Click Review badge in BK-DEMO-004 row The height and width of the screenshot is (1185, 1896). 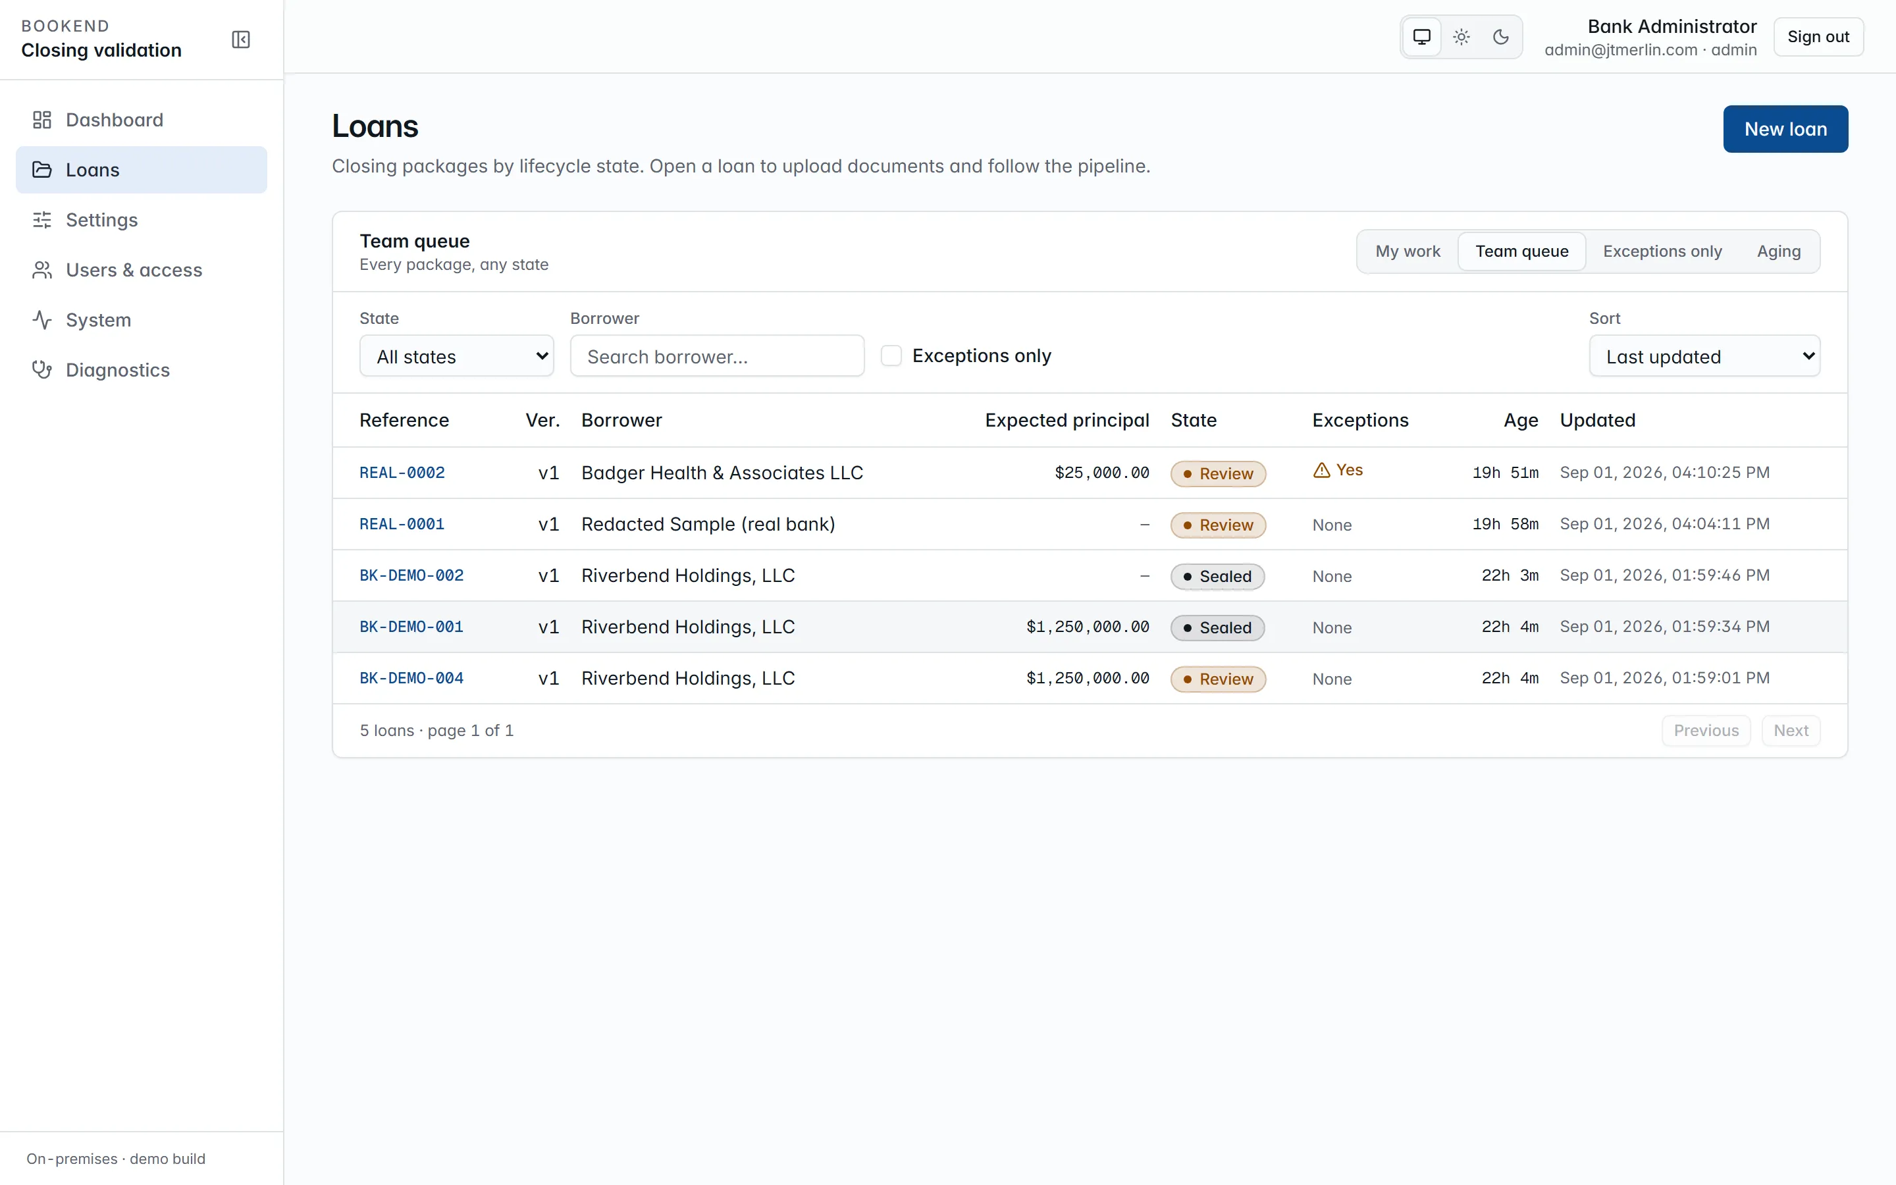pyautogui.click(x=1219, y=679)
